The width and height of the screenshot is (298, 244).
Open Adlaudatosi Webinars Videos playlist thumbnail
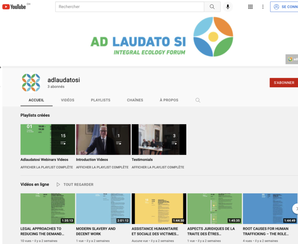[x=48, y=139]
